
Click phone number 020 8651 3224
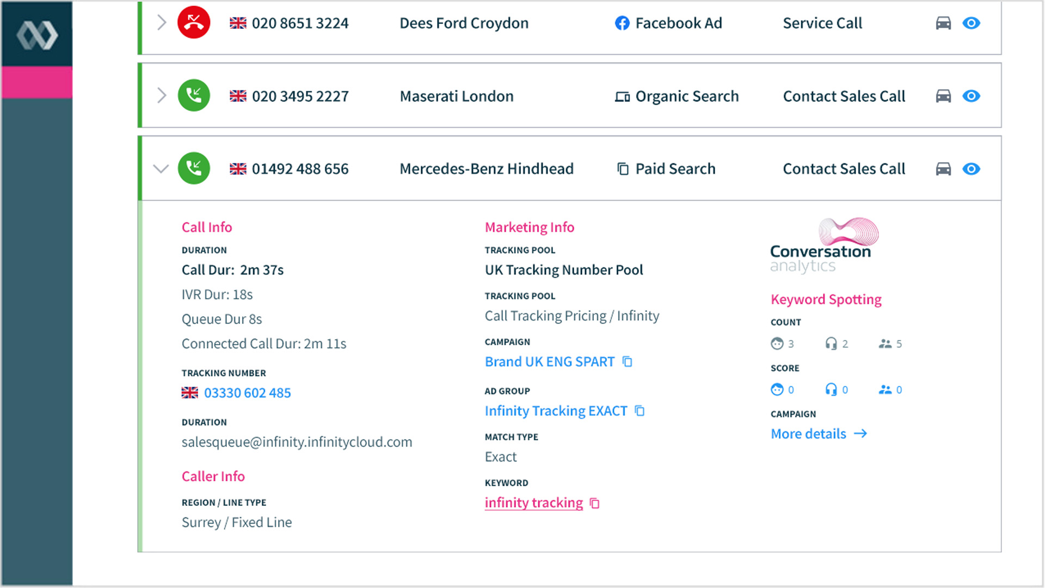pyautogui.click(x=300, y=23)
